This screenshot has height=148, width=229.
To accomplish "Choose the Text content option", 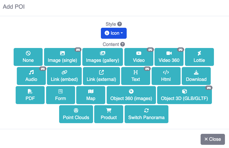I will click(135, 76).
